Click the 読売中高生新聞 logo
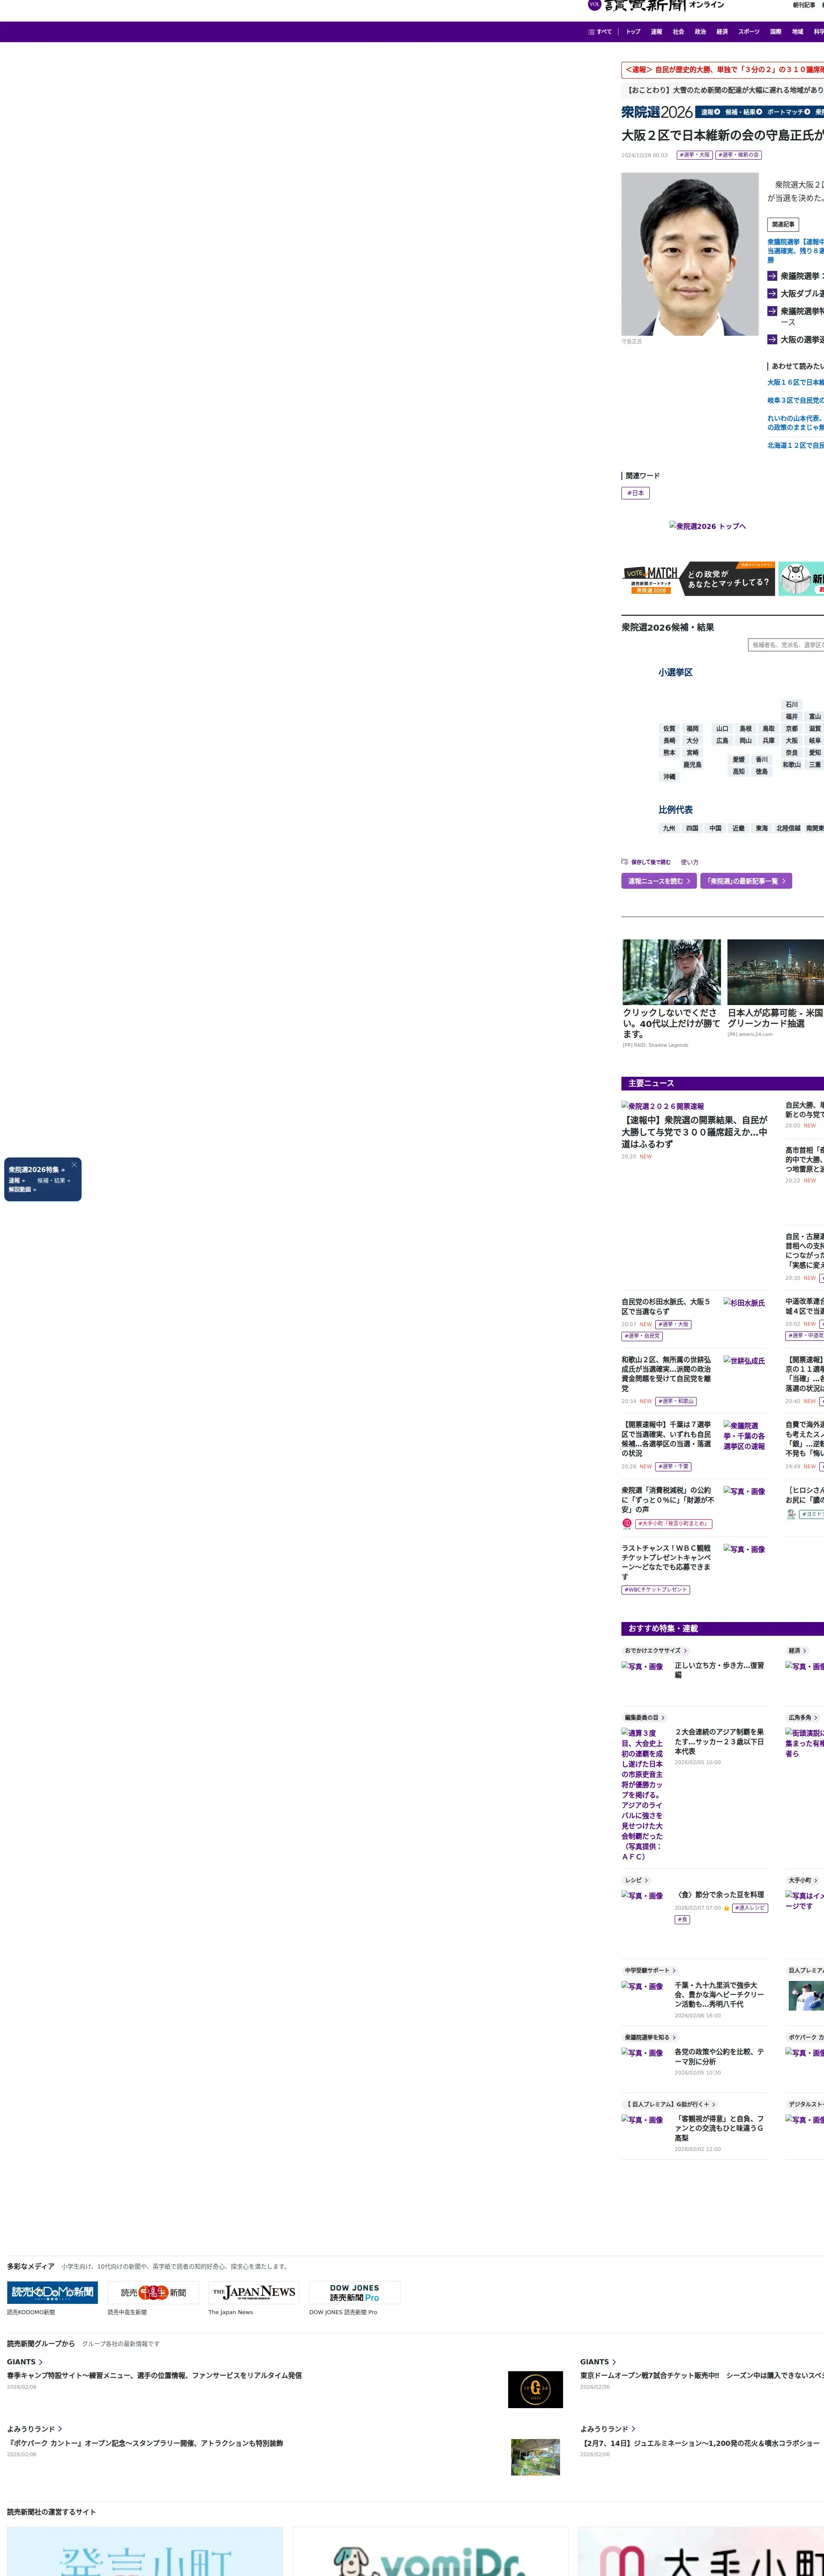 coord(153,2292)
